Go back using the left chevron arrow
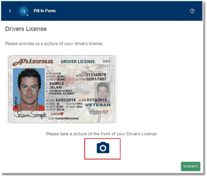 coord(10,11)
